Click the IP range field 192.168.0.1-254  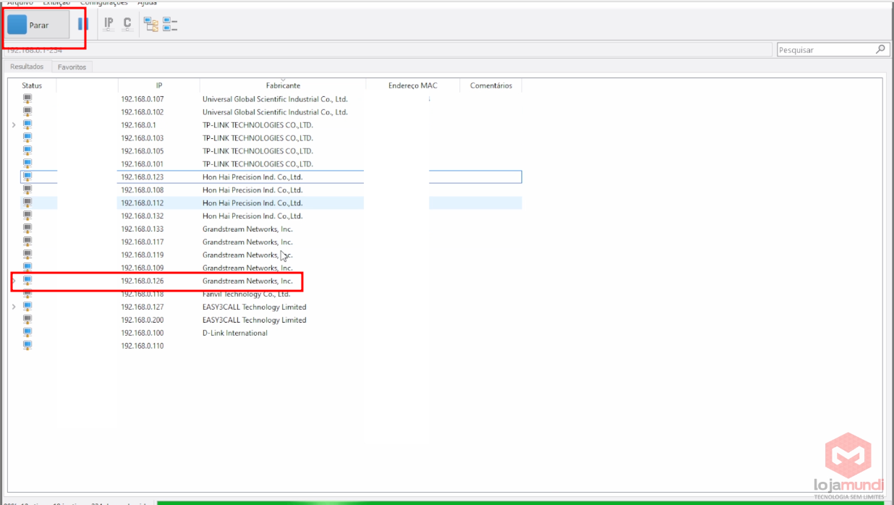pyautogui.click(x=387, y=50)
